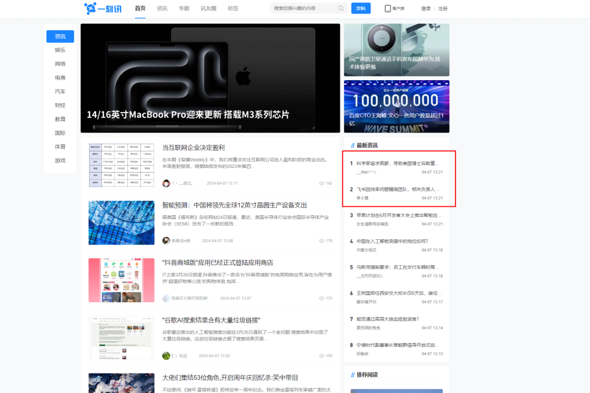Open article "抖音商城版"应用已经正式登陆应用商店

click(218, 263)
